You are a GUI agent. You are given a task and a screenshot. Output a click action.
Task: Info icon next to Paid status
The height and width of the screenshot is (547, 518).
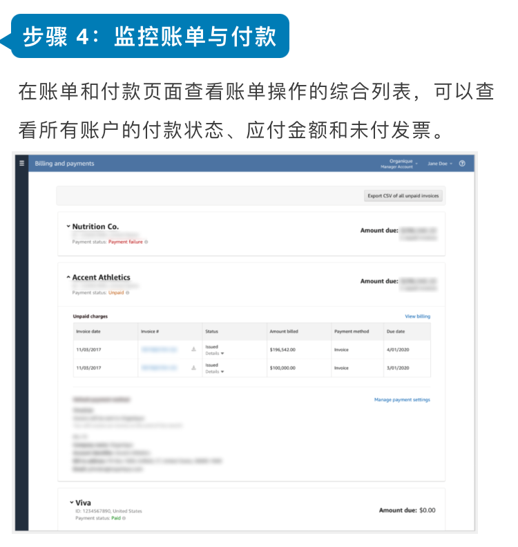tap(124, 518)
